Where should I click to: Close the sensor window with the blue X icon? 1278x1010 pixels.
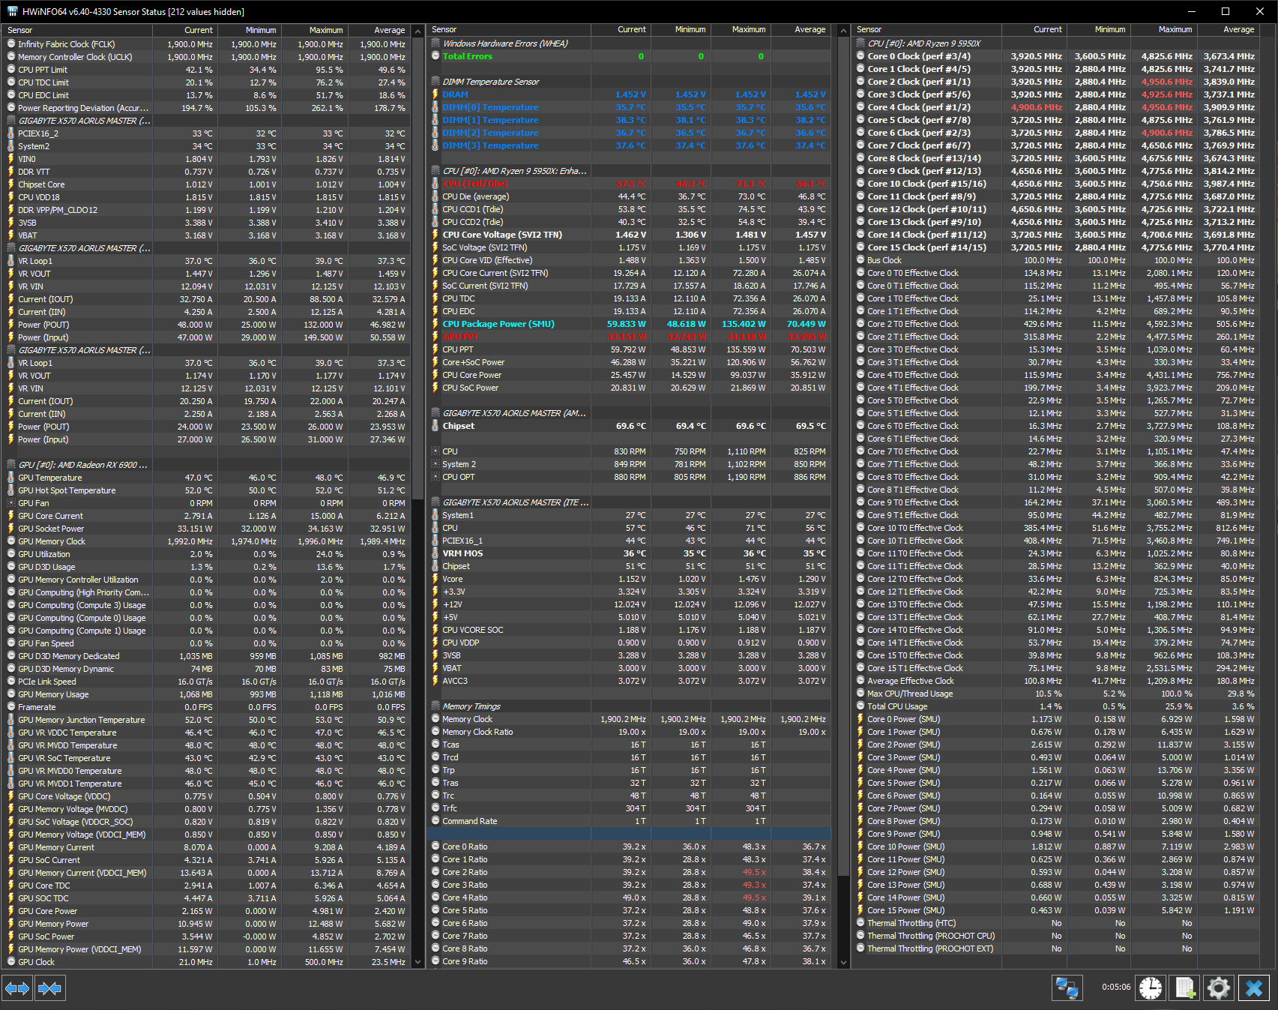point(1253,988)
